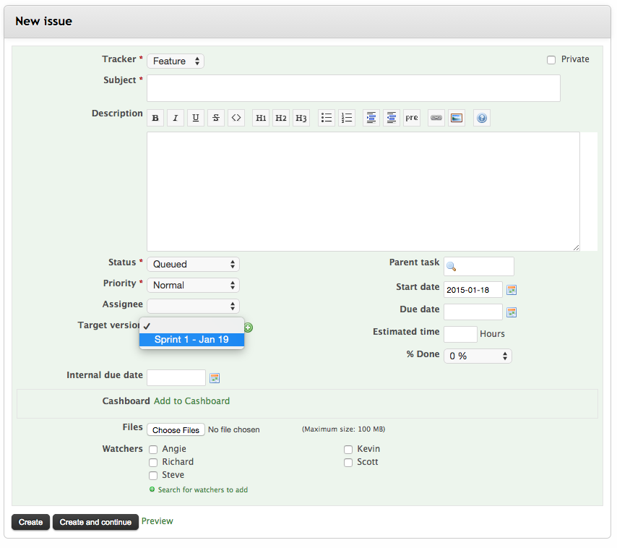Open the Start date calendar picker
617x548 pixels.
[511, 290]
